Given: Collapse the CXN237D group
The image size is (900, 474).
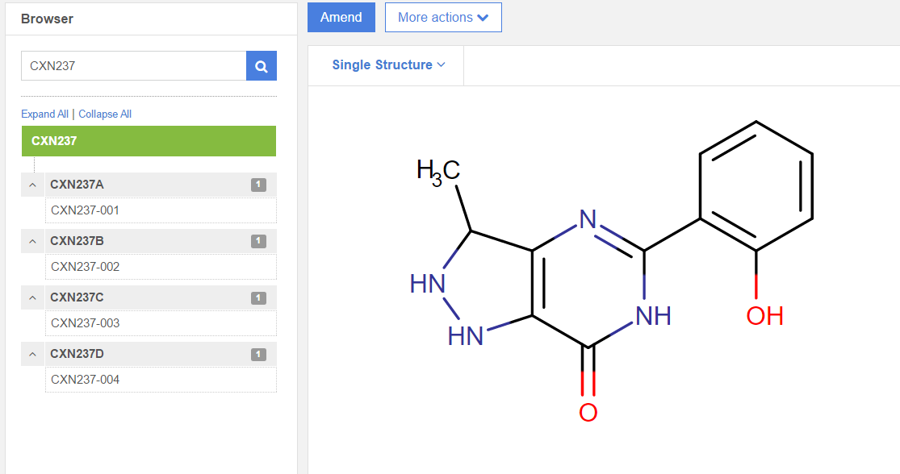Looking at the screenshot, I should [x=32, y=354].
